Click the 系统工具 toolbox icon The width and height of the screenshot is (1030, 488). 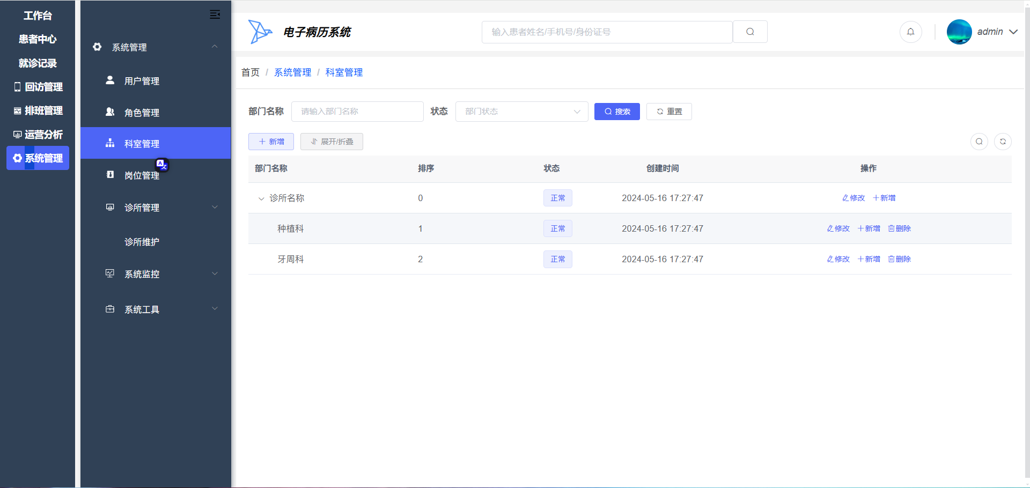[x=110, y=309]
